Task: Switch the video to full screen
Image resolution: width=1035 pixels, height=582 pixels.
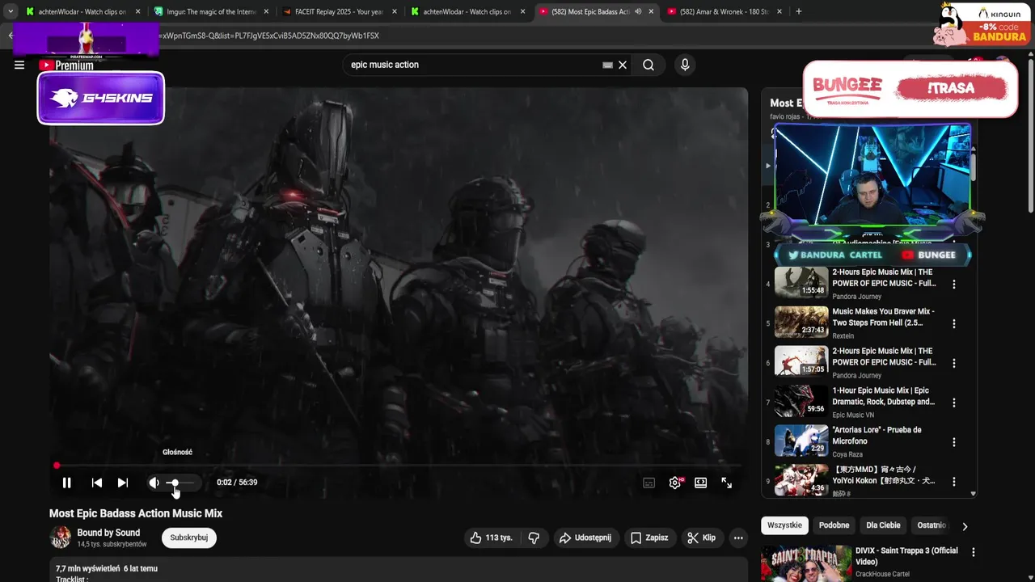Action: coord(727,483)
